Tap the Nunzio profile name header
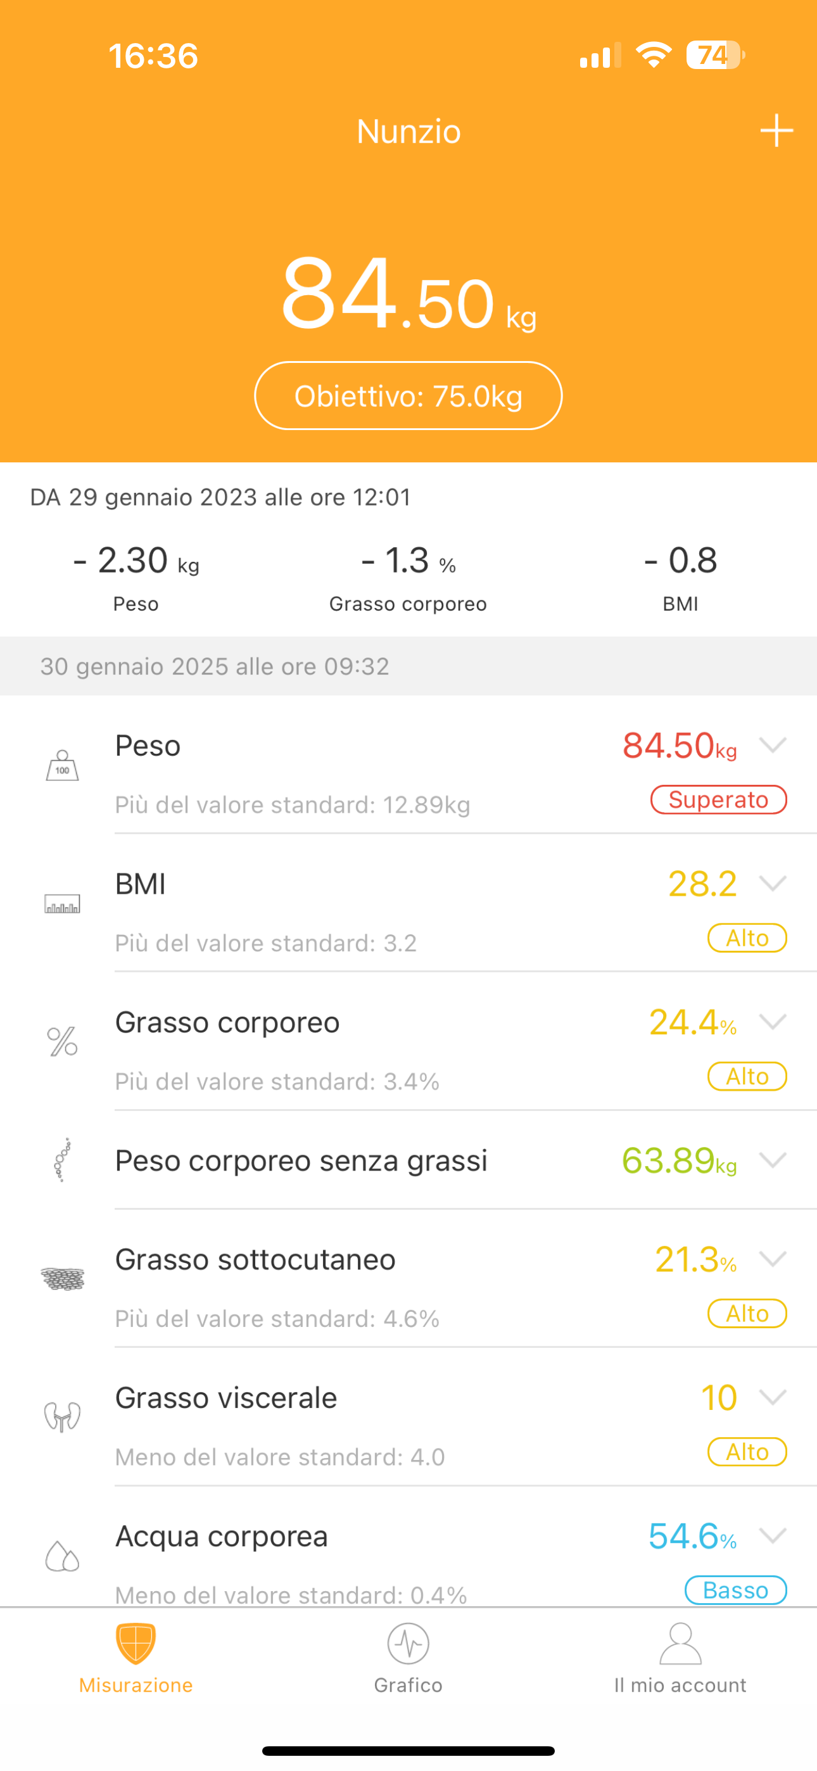Viewport: 817px width, 1771px height. tap(408, 131)
